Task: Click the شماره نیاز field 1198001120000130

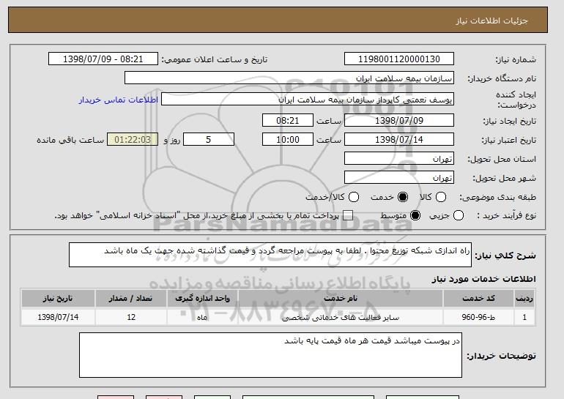Action: pyautogui.click(x=399, y=59)
